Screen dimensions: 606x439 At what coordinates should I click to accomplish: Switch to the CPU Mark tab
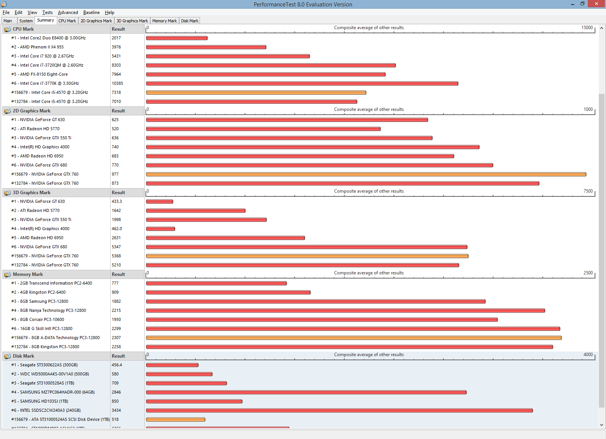click(67, 21)
